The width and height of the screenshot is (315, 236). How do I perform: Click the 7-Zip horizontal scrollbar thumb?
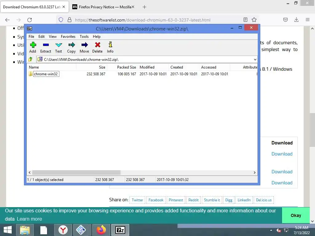pyautogui.click(x=76, y=172)
